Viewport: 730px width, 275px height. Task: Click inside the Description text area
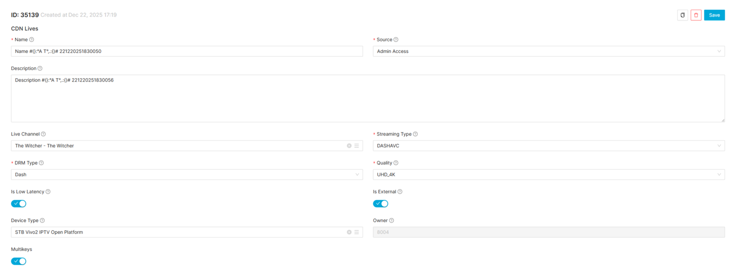[367, 99]
